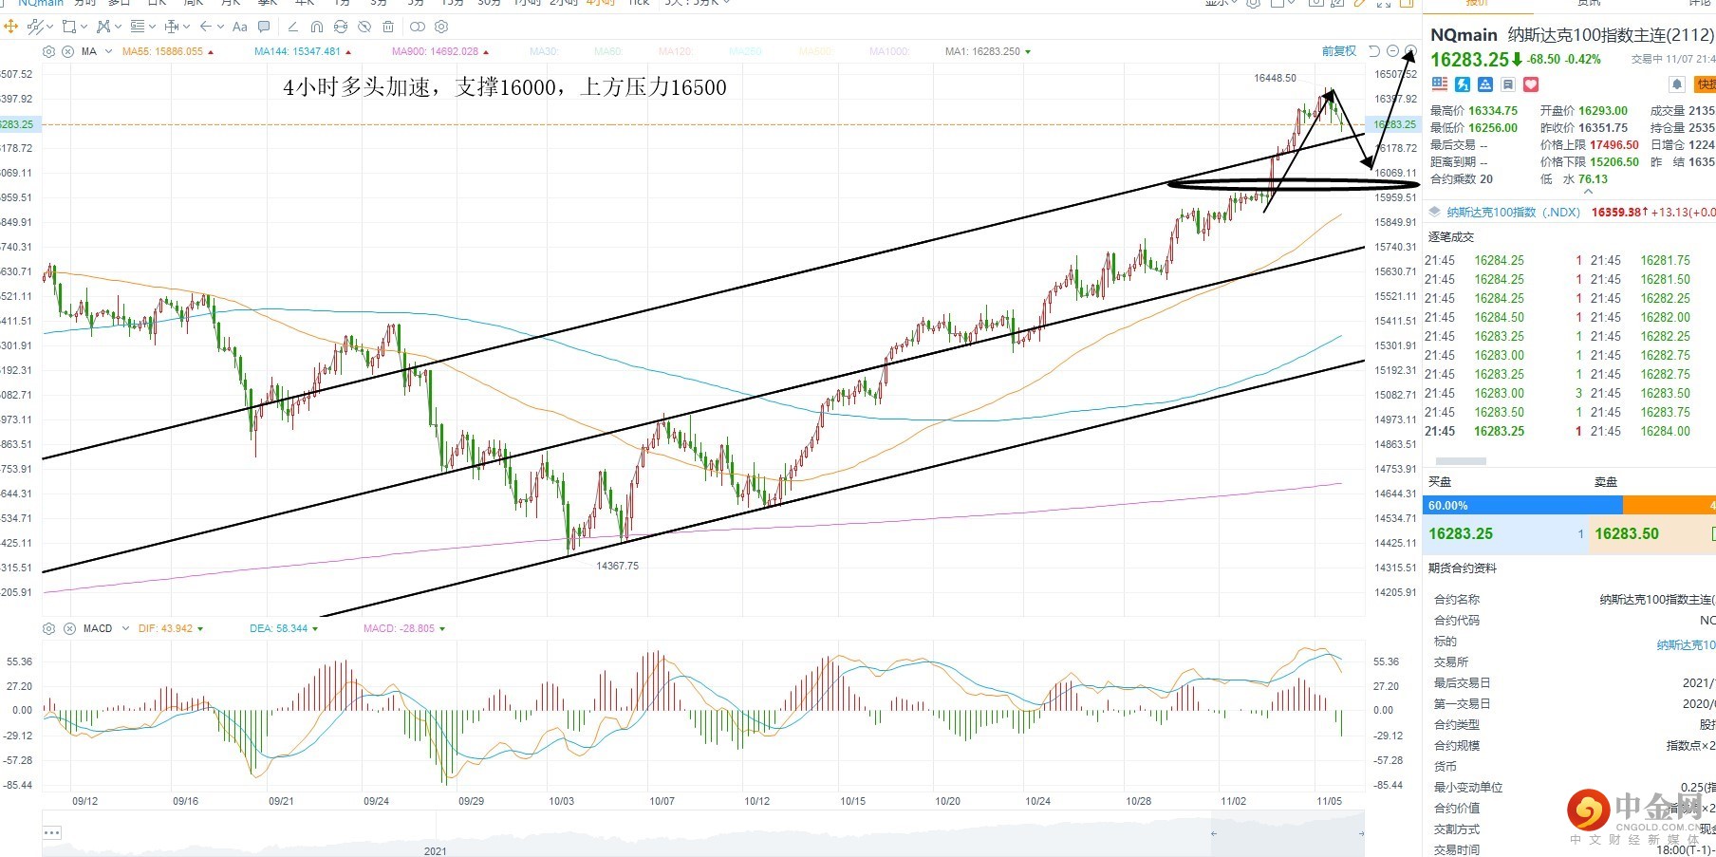Expand rectangle tool options arrow
Image resolution: width=1716 pixels, height=857 pixels.
(84, 27)
